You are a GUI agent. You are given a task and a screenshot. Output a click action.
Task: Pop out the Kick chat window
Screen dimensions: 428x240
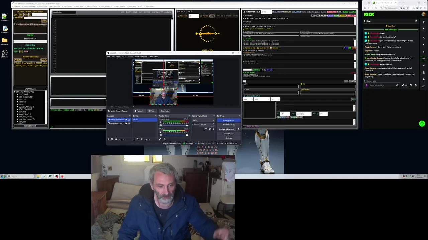(416, 21)
